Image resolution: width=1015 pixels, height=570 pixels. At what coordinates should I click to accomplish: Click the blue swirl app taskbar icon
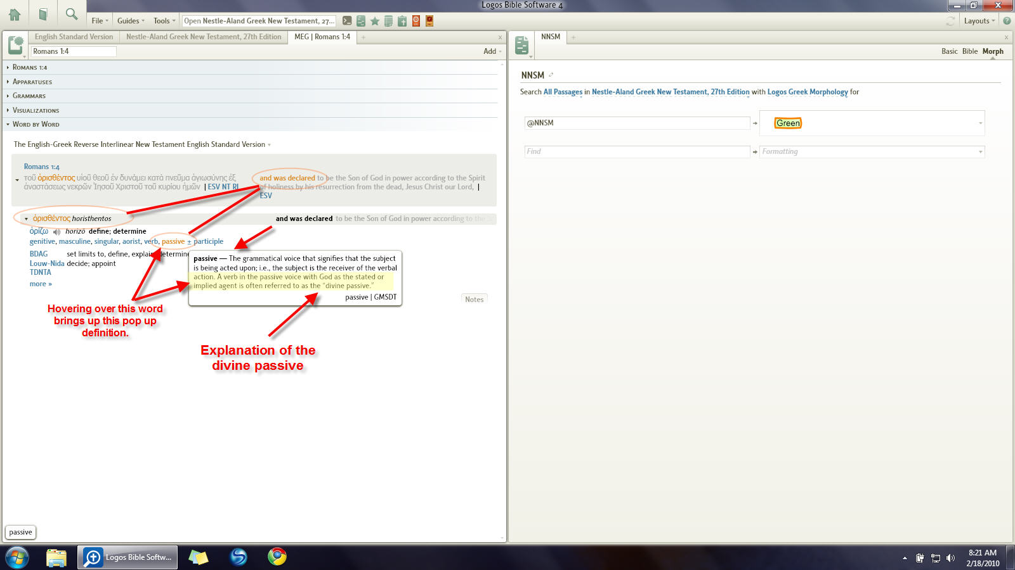click(239, 557)
